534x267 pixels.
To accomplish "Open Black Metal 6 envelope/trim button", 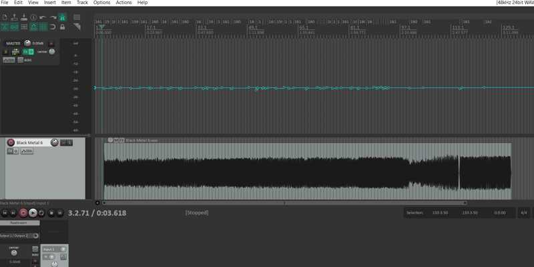I will 27,152.
